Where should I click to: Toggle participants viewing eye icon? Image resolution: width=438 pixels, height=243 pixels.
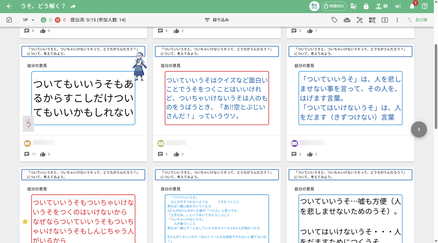(x=378, y=6)
